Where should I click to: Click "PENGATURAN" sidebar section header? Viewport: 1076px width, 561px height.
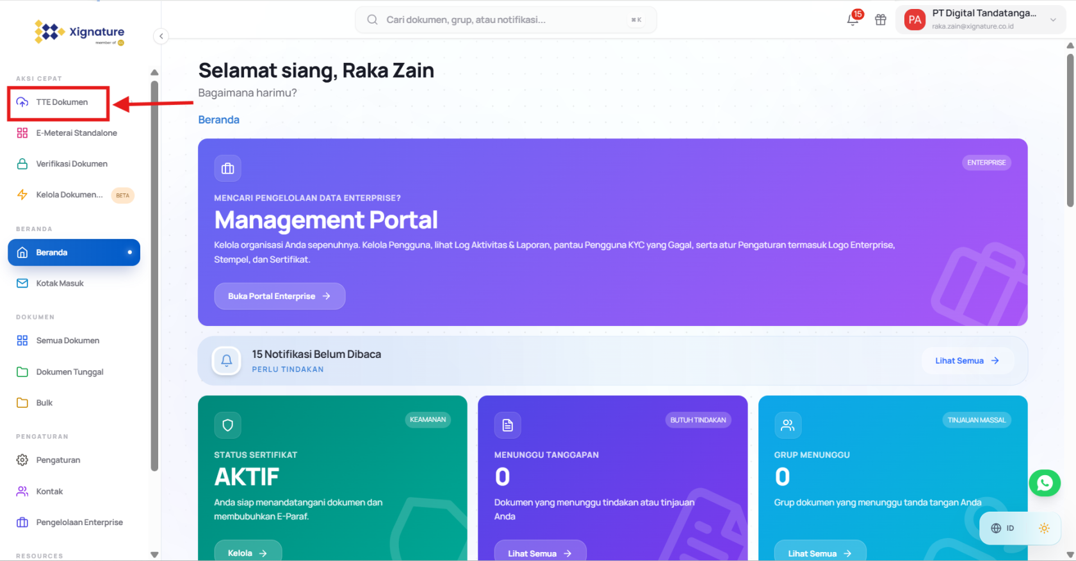tap(42, 437)
